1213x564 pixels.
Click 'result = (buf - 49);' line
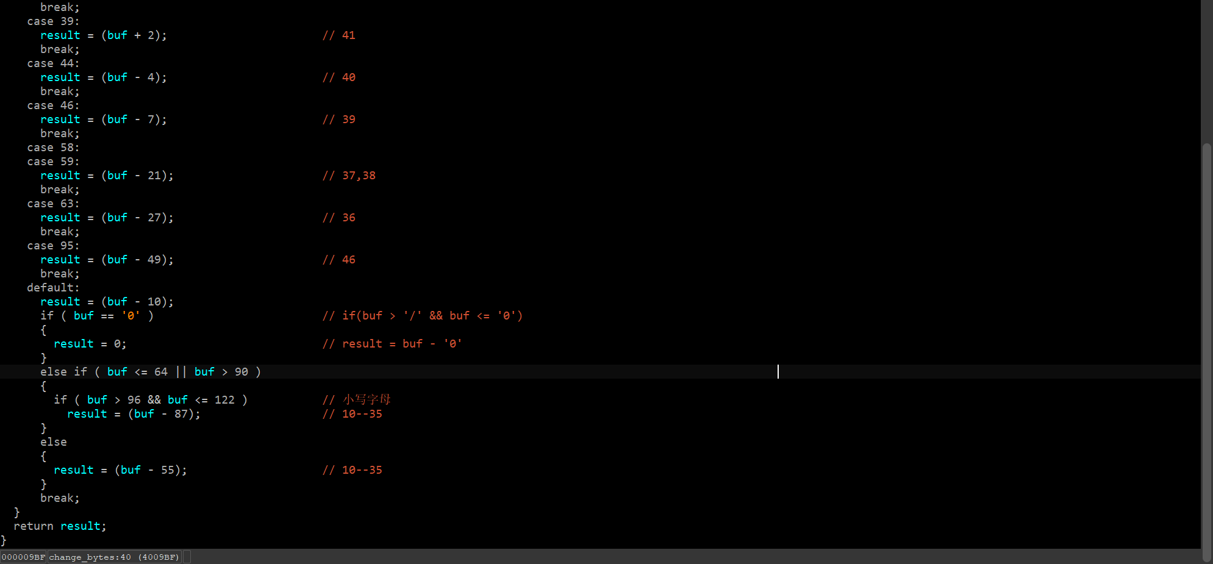click(x=107, y=260)
